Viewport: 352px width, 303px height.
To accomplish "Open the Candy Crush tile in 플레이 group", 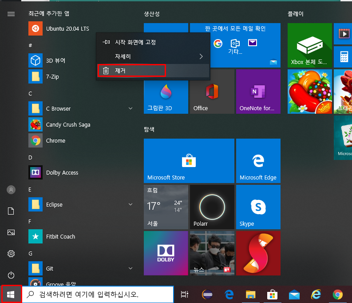I will [309, 92].
